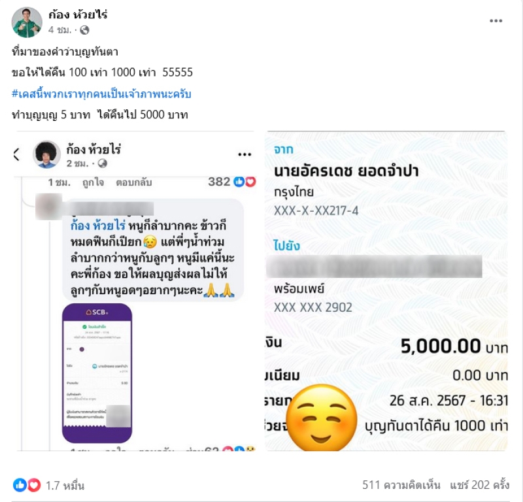Image resolution: width=523 pixels, height=502 pixels.
Task: Click the blue like reaction icon at bottom
Action: 20,485
